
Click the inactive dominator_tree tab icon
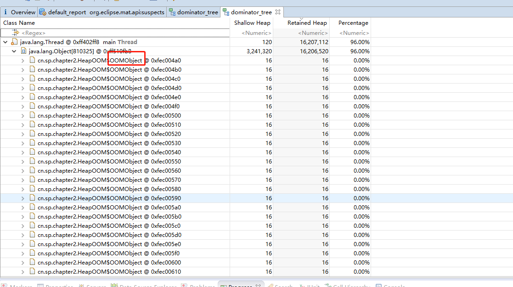[172, 12]
